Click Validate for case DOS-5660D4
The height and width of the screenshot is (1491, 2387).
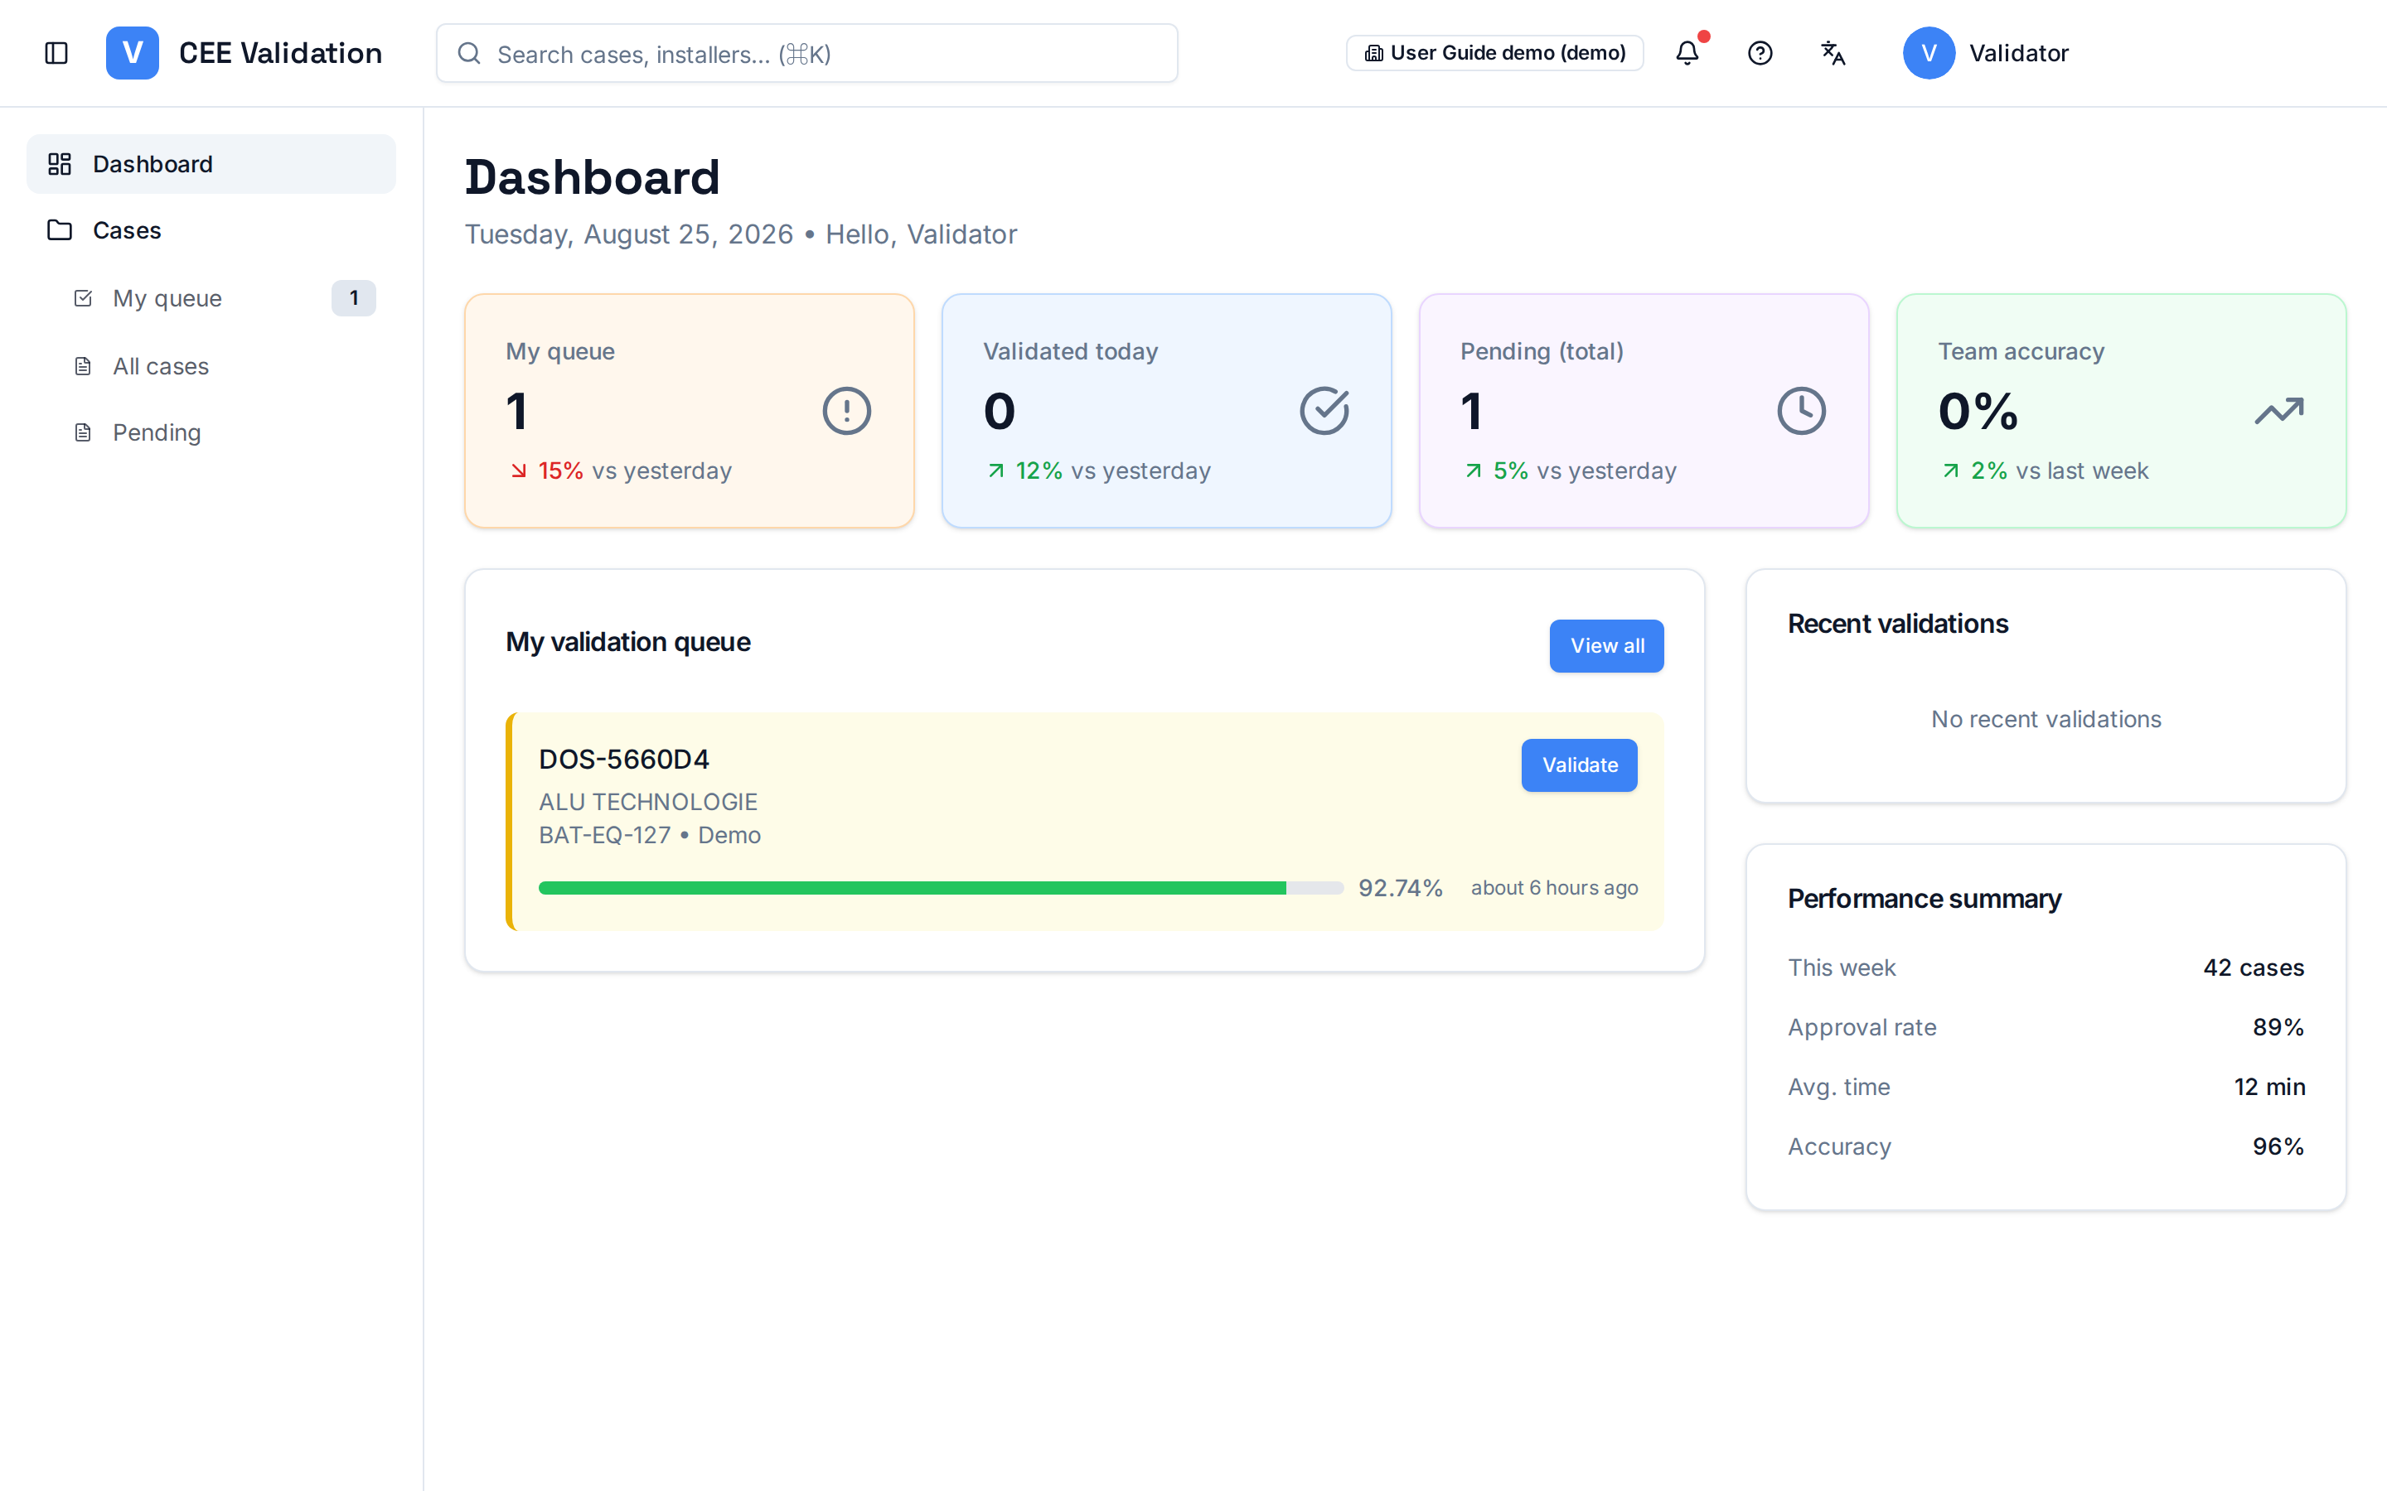1579,765
